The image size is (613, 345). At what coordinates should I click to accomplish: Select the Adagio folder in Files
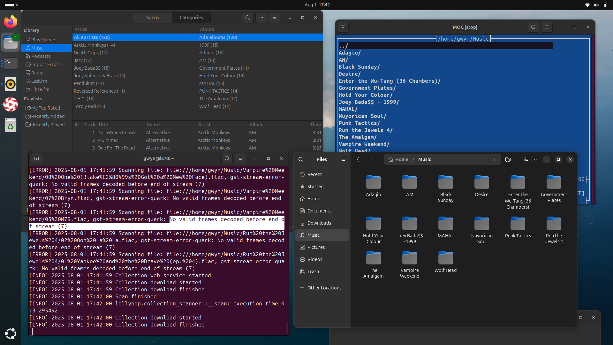pyautogui.click(x=373, y=186)
